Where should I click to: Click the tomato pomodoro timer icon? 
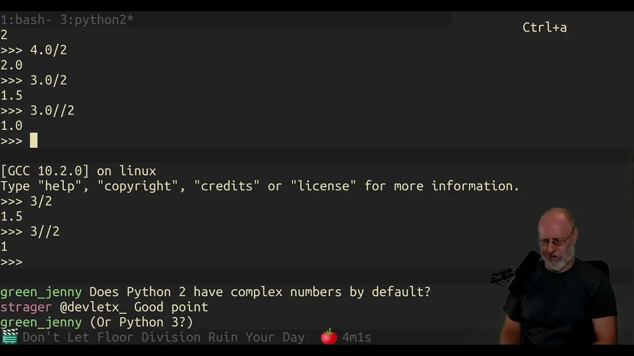point(329,337)
